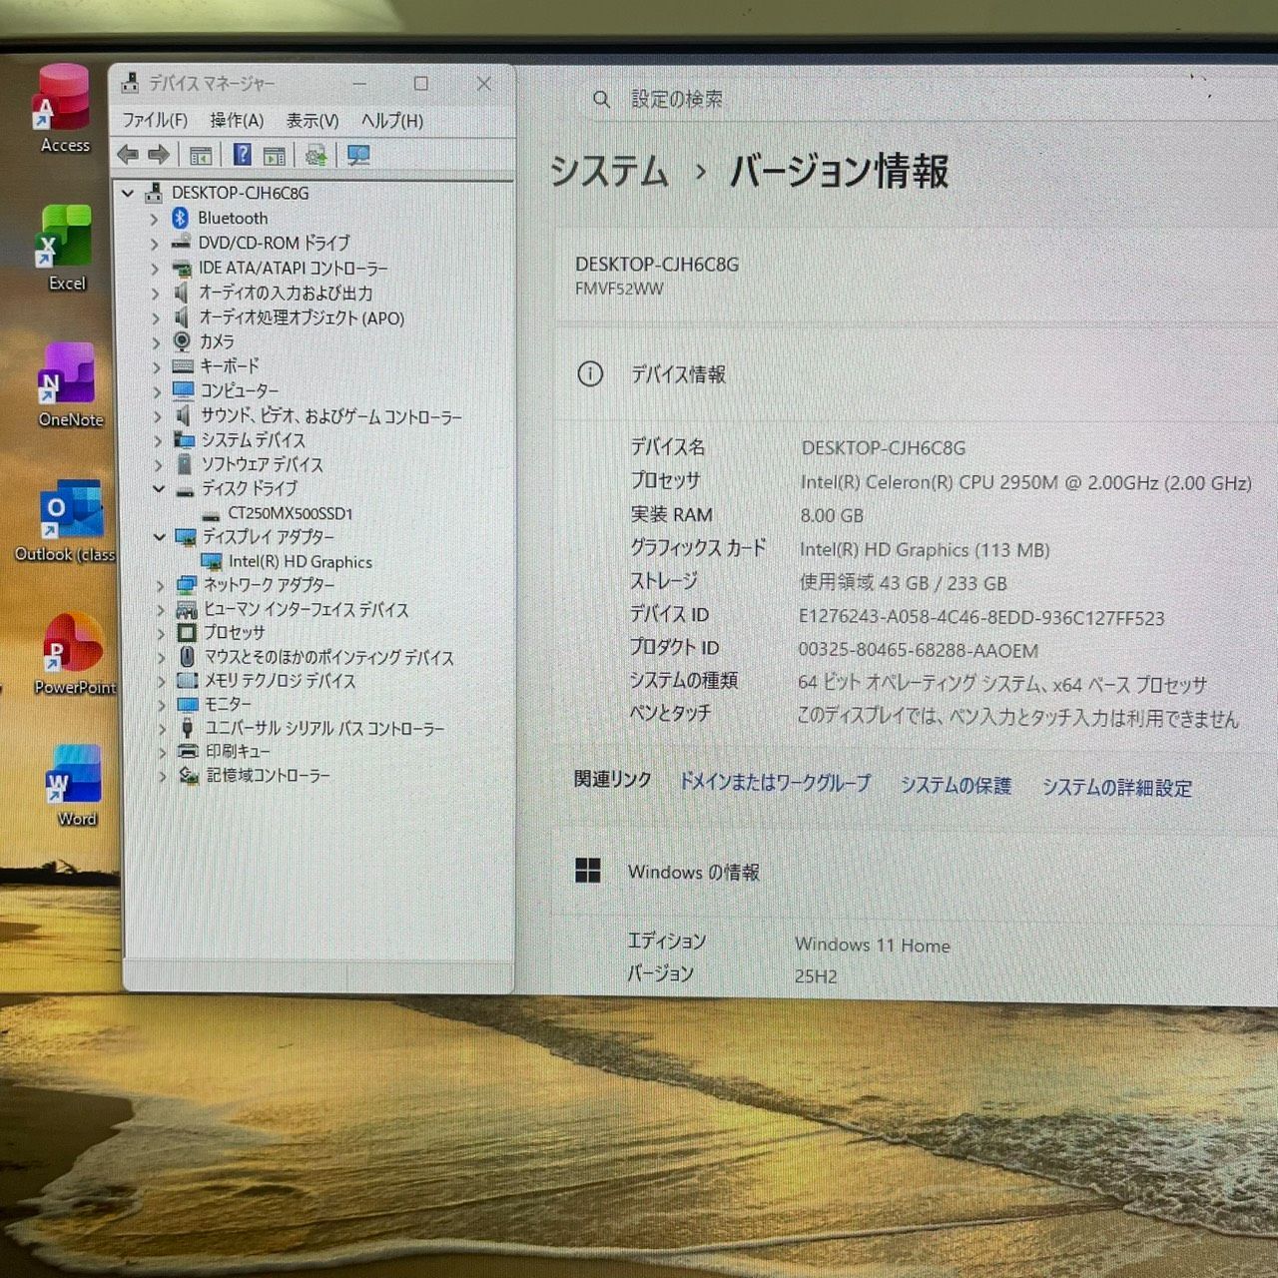Click the search magnifier in Settings
Screen dimensions: 1278x1278
[x=601, y=99]
